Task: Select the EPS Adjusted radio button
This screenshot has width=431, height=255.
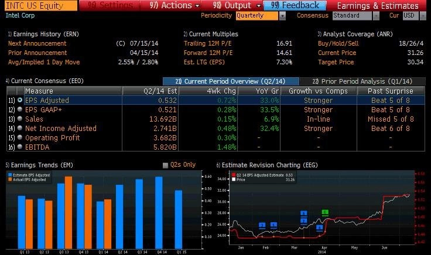Action: coord(20,100)
